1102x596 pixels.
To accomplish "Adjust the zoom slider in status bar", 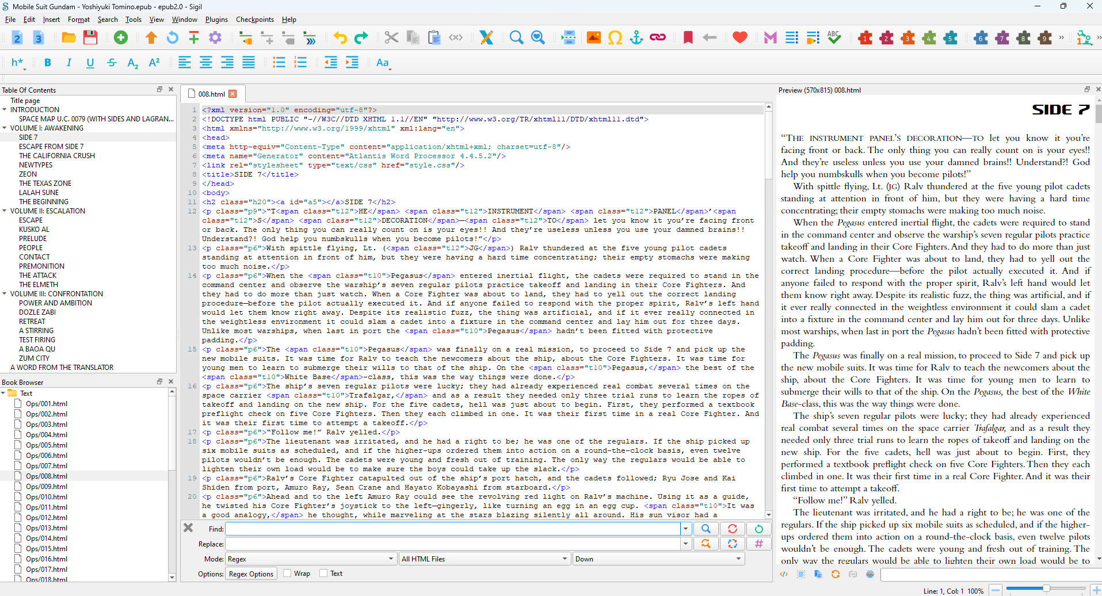I will click(1045, 589).
